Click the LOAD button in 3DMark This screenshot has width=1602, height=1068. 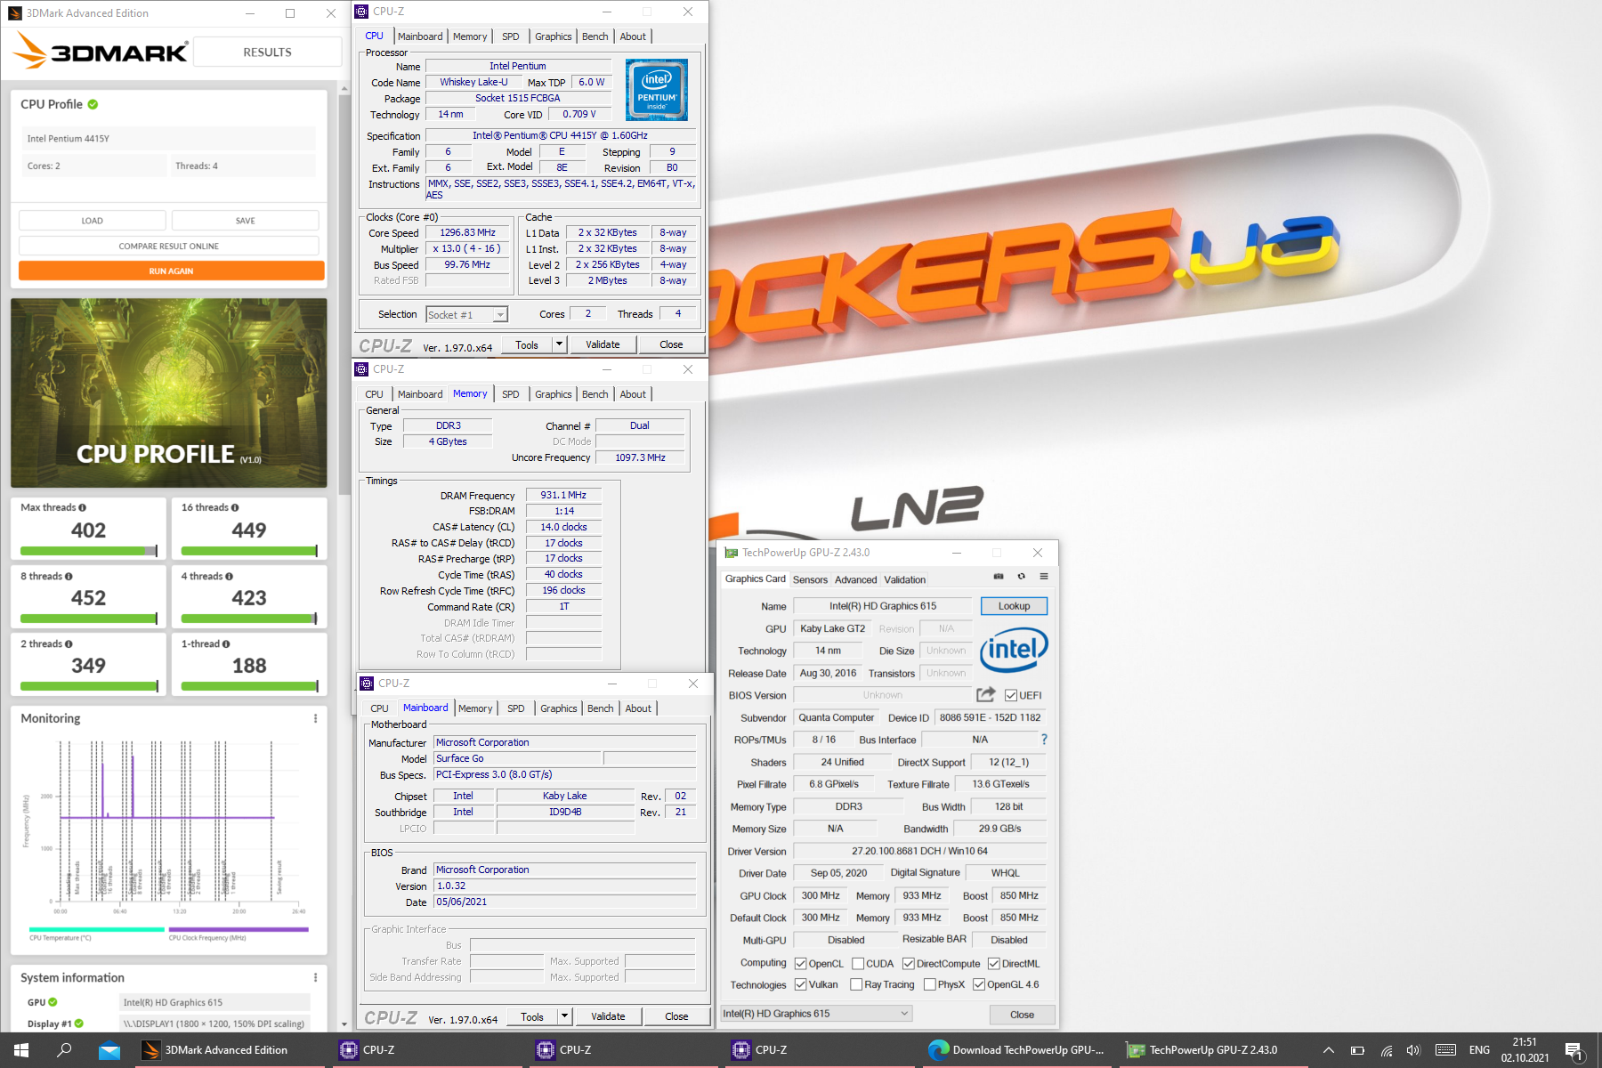click(93, 221)
